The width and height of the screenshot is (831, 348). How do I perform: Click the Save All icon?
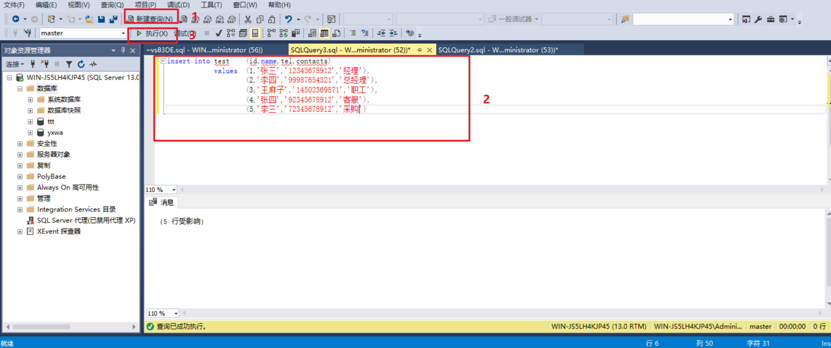pyautogui.click(x=113, y=19)
